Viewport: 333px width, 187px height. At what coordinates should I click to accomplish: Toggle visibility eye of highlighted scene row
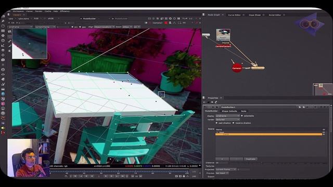[x=324, y=135]
